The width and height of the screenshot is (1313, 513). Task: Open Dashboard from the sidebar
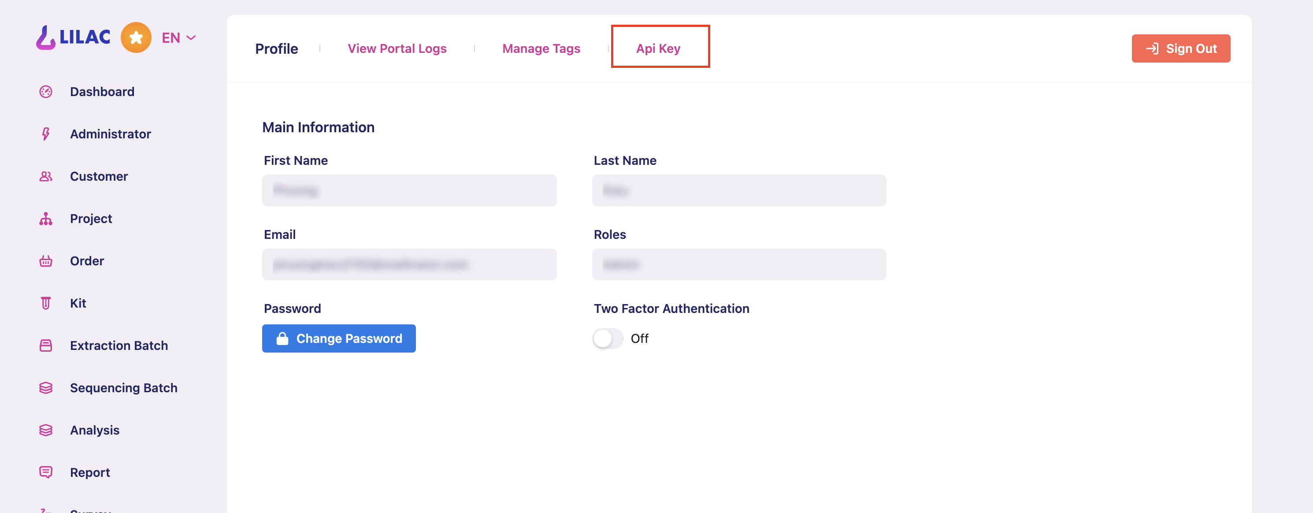[x=103, y=92]
